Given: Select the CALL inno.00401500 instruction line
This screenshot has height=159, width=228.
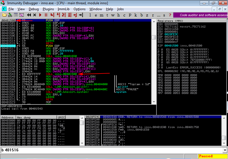Looking at the screenshot, I should [76, 74].
